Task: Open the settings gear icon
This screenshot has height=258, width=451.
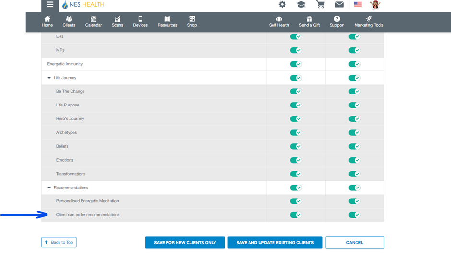Action: (282, 5)
